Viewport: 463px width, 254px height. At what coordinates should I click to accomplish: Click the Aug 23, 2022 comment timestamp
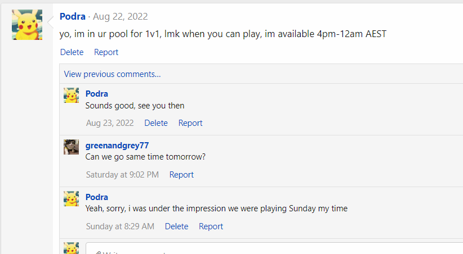(x=110, y=123)
